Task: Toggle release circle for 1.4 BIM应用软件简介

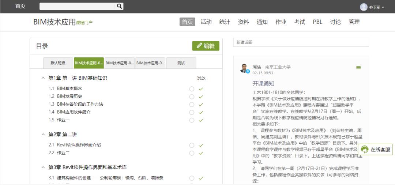Action: tap(192, 112)
